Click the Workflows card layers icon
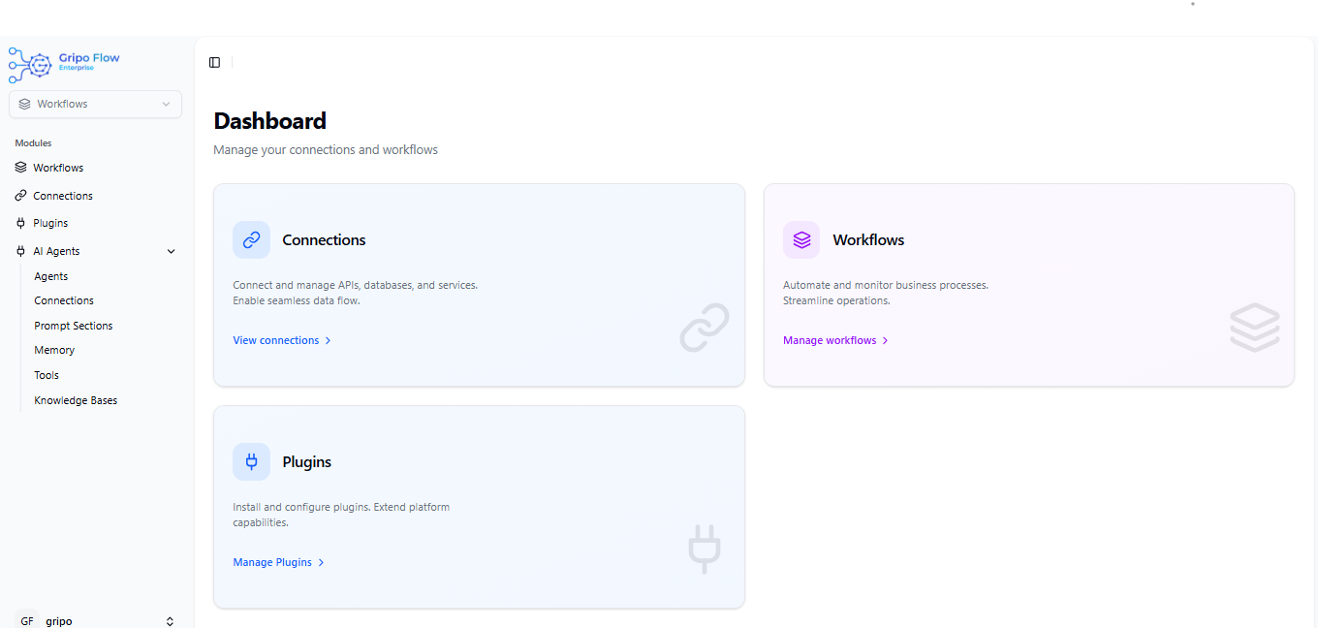The height and width of the screenshot is (628, 1318). (801, 240)
